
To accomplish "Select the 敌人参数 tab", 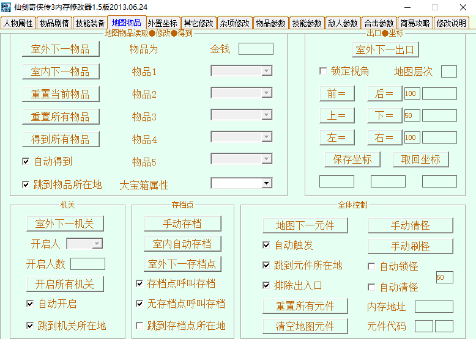I will (343, 23).
